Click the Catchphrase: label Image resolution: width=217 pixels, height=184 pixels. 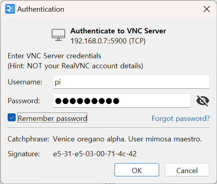[x=29, y=139]
